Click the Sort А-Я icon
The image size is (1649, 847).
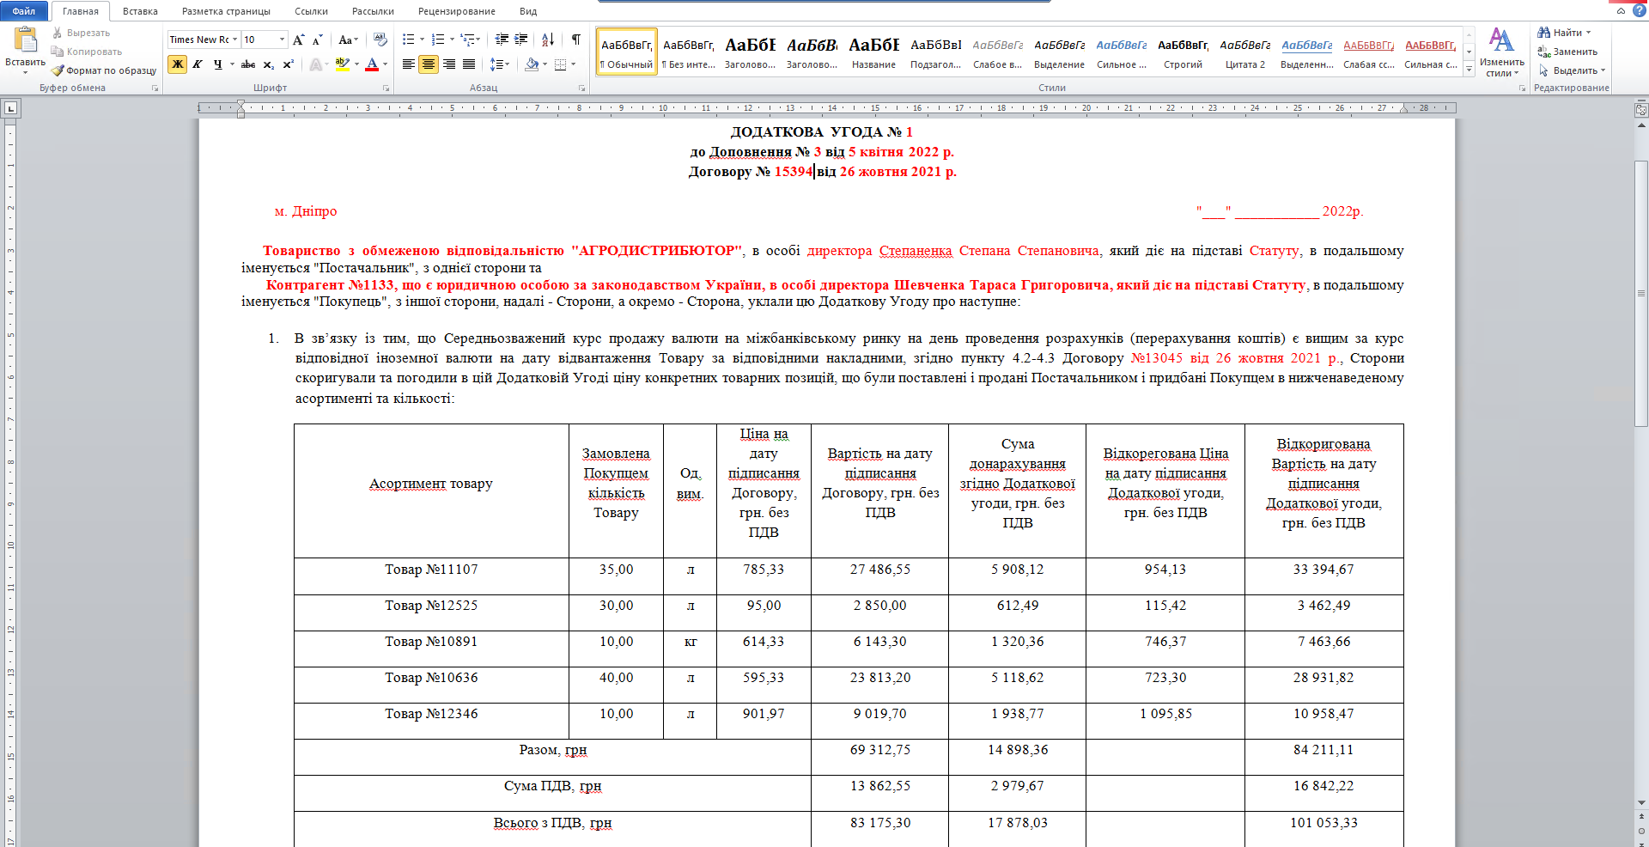point(548,40)
